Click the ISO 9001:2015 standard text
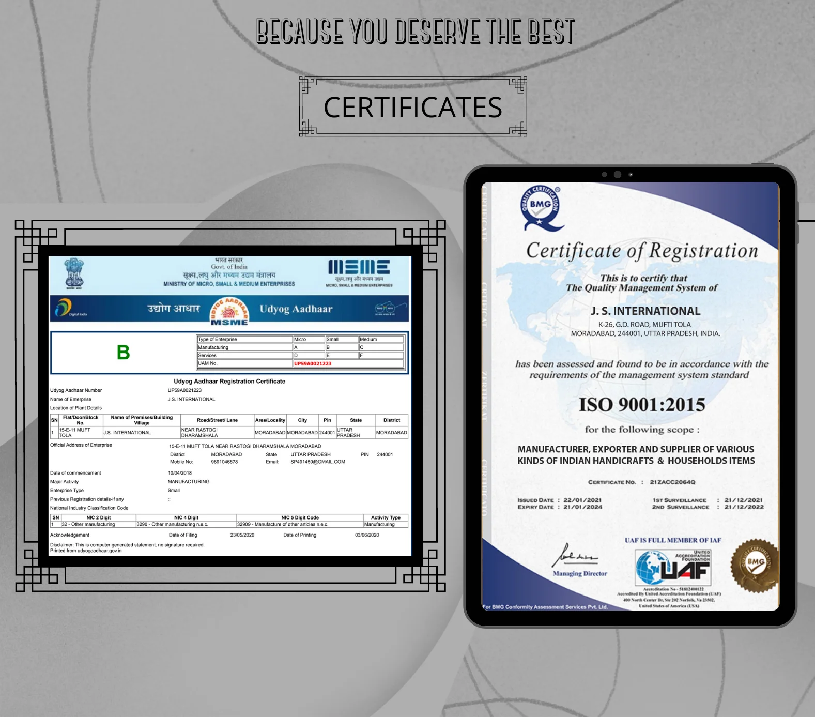815x717 pixels. [642, 404]
